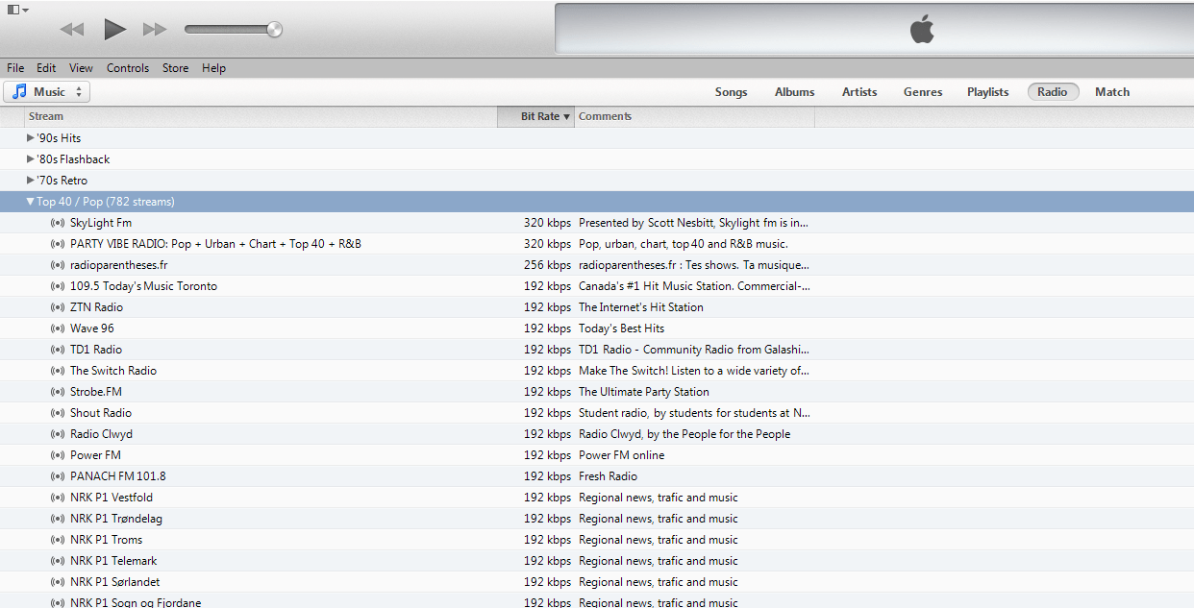Viewport: 1194px width, 608px height.
Task: Switch to the Genres tab
Action: tap(922, 92)
